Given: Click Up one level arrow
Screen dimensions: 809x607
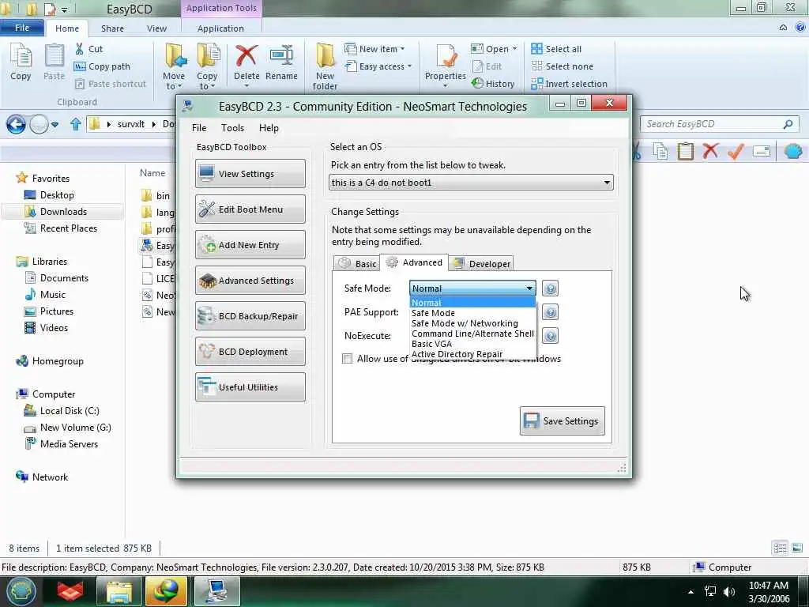Looking at the screenshot, I should [76, 124].
